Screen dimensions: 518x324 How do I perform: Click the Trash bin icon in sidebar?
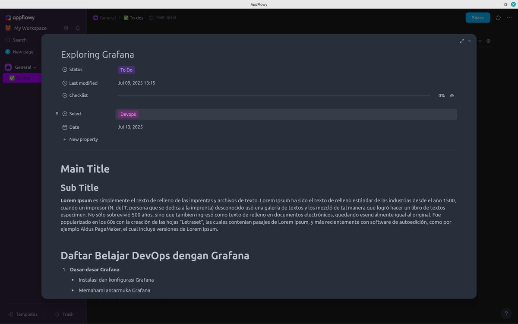57,314
